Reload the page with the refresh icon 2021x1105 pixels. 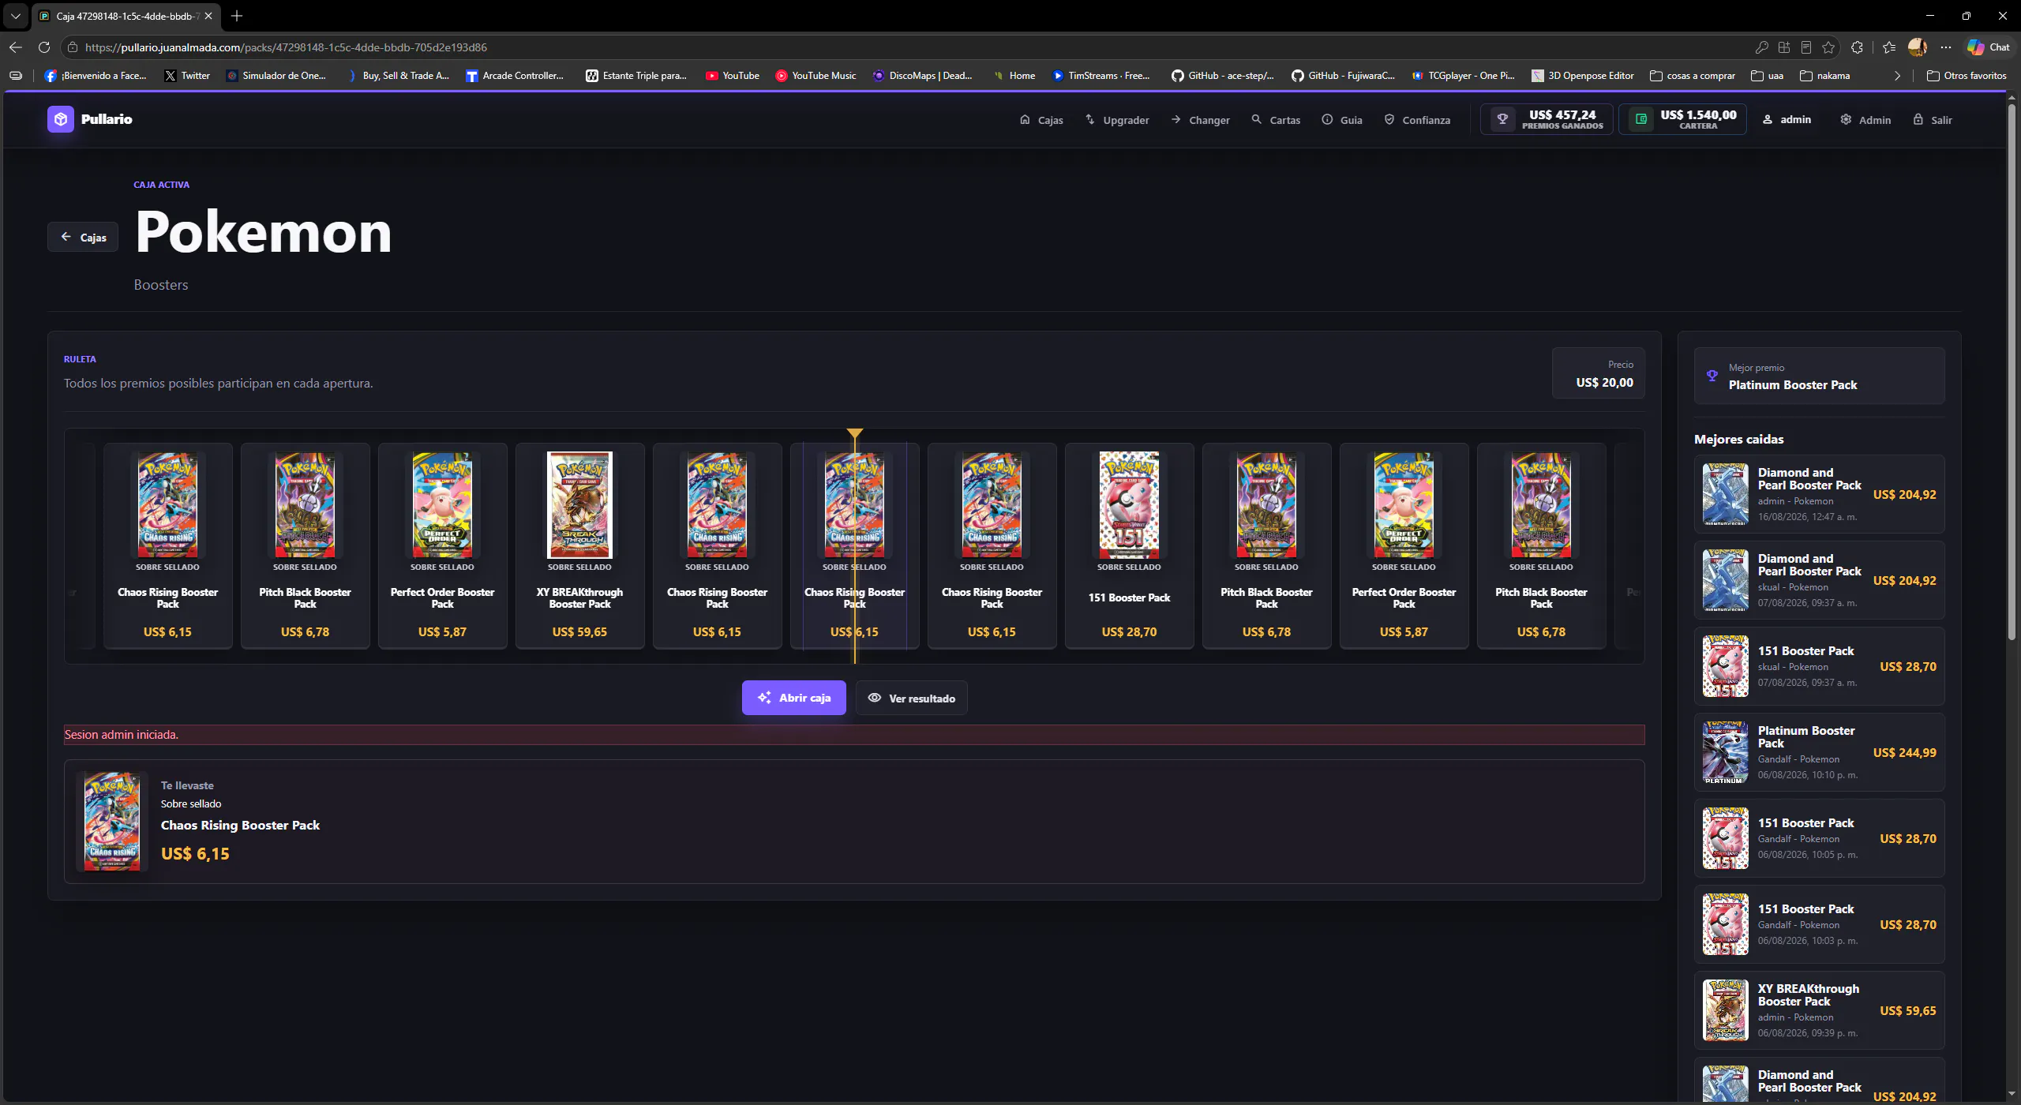44,47
